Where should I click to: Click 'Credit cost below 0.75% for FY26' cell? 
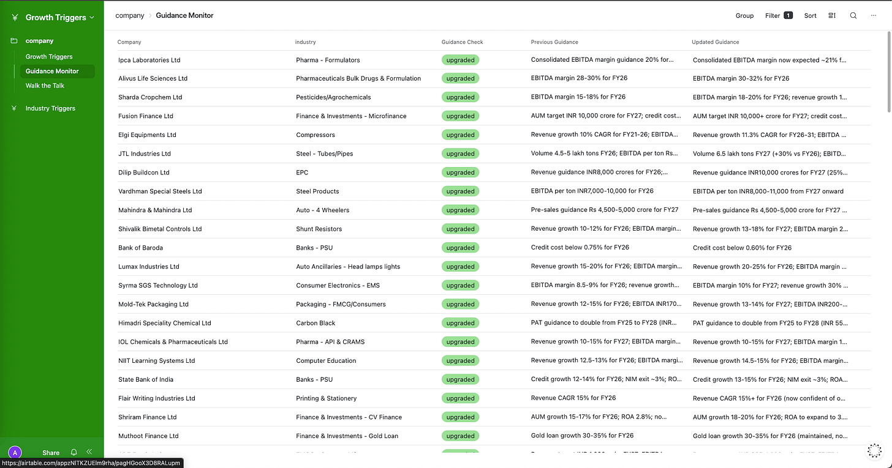click(580, 248)
